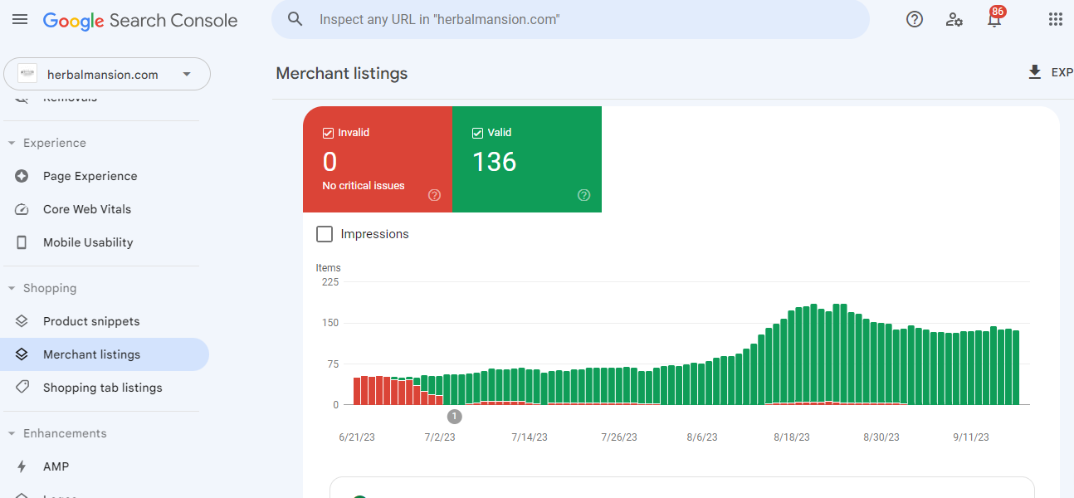Open user and settings management icon
The width and height of the screenshot is (1074, 498).
point(954,19)
